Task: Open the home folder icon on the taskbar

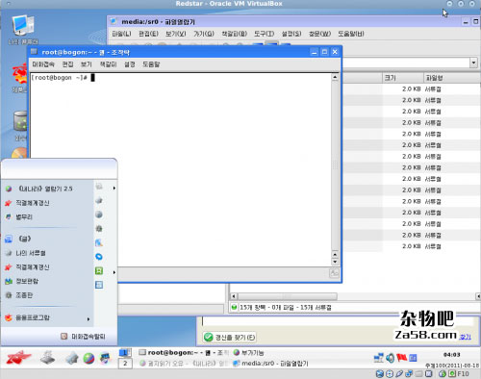Action: [x=72, y=358]
